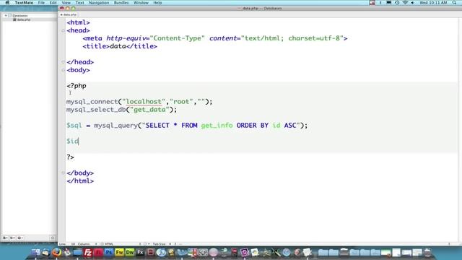Click the clock showing Wed 10:11 AM

pos(433,3)
